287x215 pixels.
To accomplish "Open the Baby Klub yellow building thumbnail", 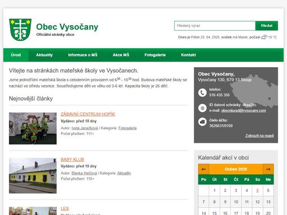I will coord(33,176).
